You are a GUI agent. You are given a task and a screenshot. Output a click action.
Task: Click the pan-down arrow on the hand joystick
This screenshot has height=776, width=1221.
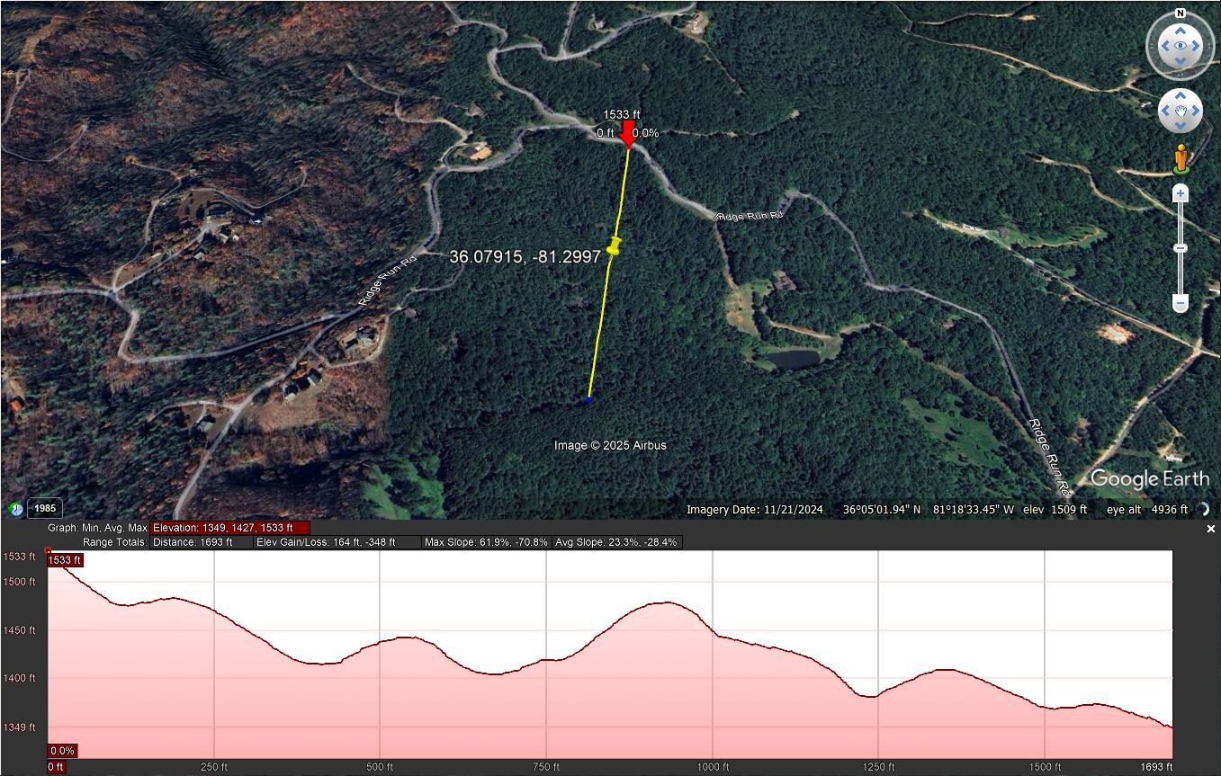[1180, 126]
